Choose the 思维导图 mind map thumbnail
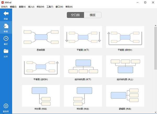The image size is (157, 114). click(41, 37)
